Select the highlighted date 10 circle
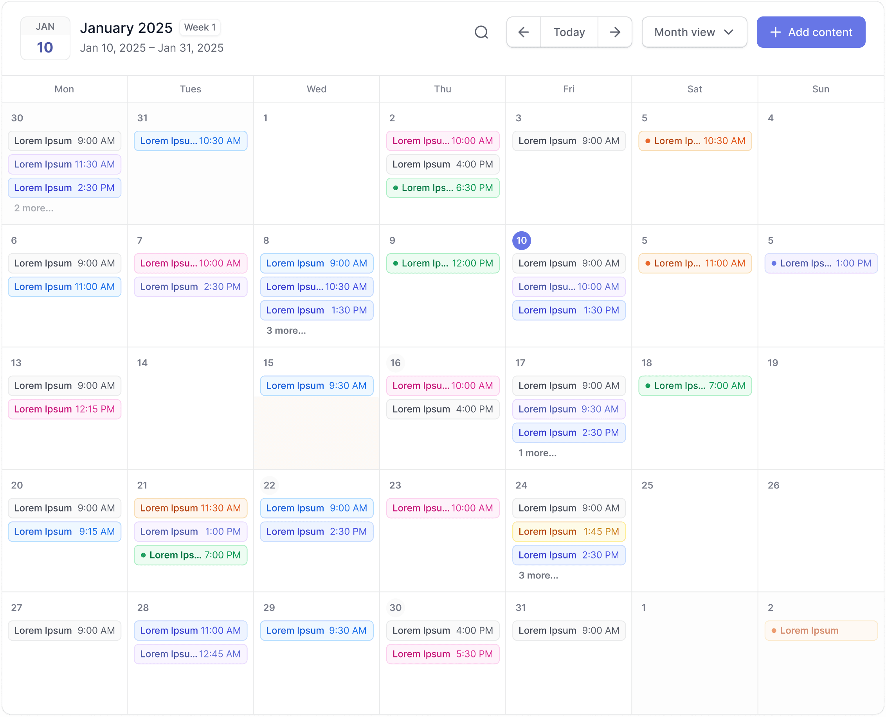The image size is (886, 717). [522, 240]
